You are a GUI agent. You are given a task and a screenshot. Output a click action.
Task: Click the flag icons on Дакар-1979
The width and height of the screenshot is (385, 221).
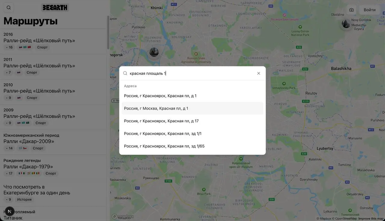pyautogui.click(x=29, y=173)
